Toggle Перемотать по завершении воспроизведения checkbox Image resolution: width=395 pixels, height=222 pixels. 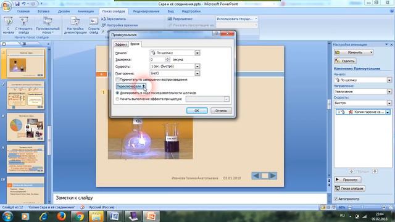pos(117,80)
